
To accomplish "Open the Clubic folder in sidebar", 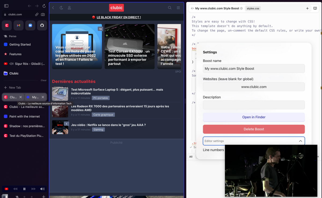I will point(24,73).
